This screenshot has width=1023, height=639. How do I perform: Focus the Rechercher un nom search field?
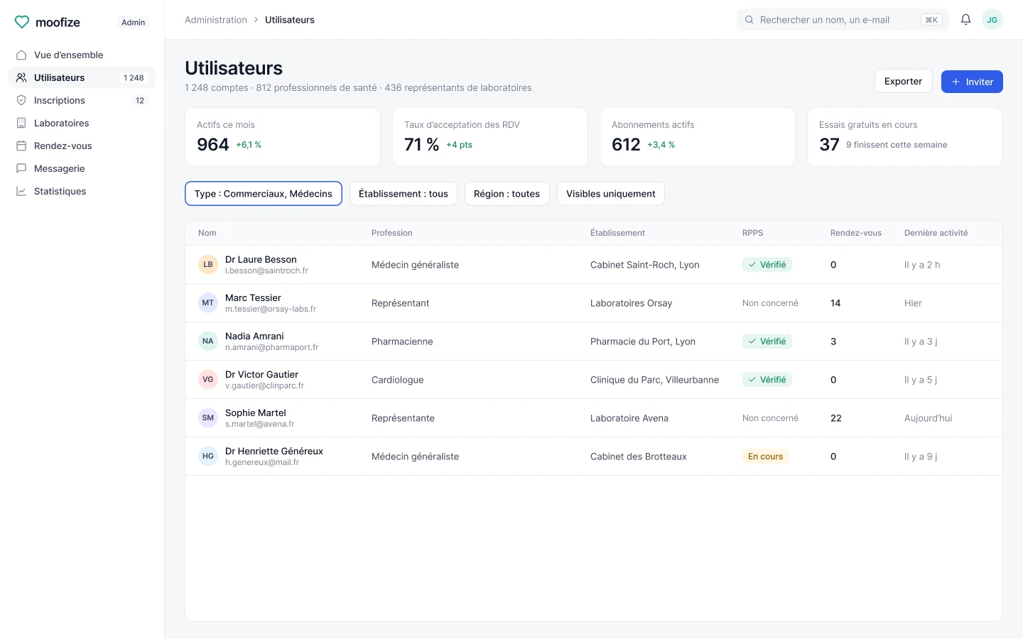(843, 20)
